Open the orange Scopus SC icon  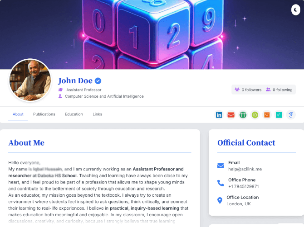coord(267,115)
